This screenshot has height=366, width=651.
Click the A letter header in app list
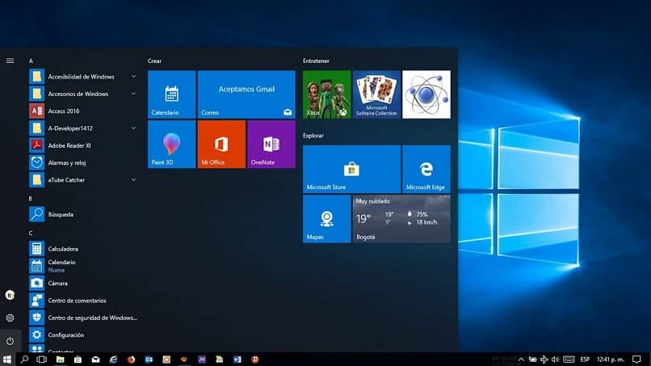click(31, 61)
